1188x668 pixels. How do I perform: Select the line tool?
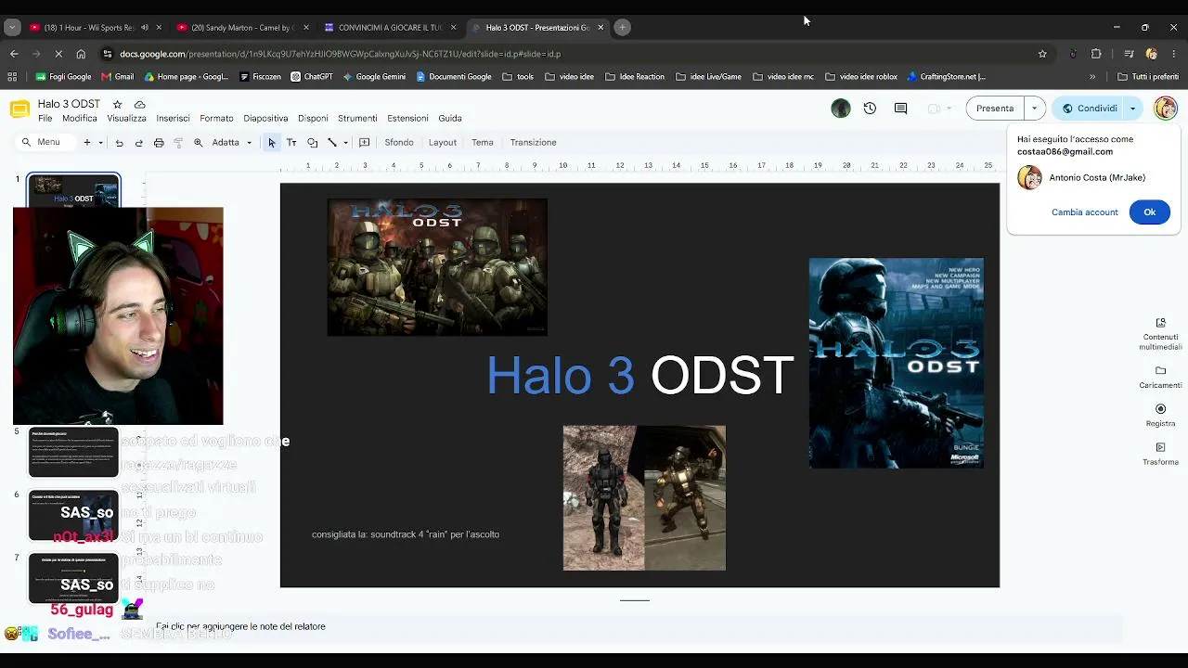tap(331, 143)
